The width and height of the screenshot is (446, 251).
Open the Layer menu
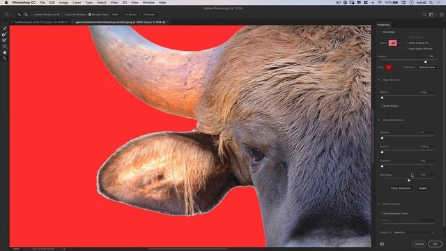(x=77, y=3)
